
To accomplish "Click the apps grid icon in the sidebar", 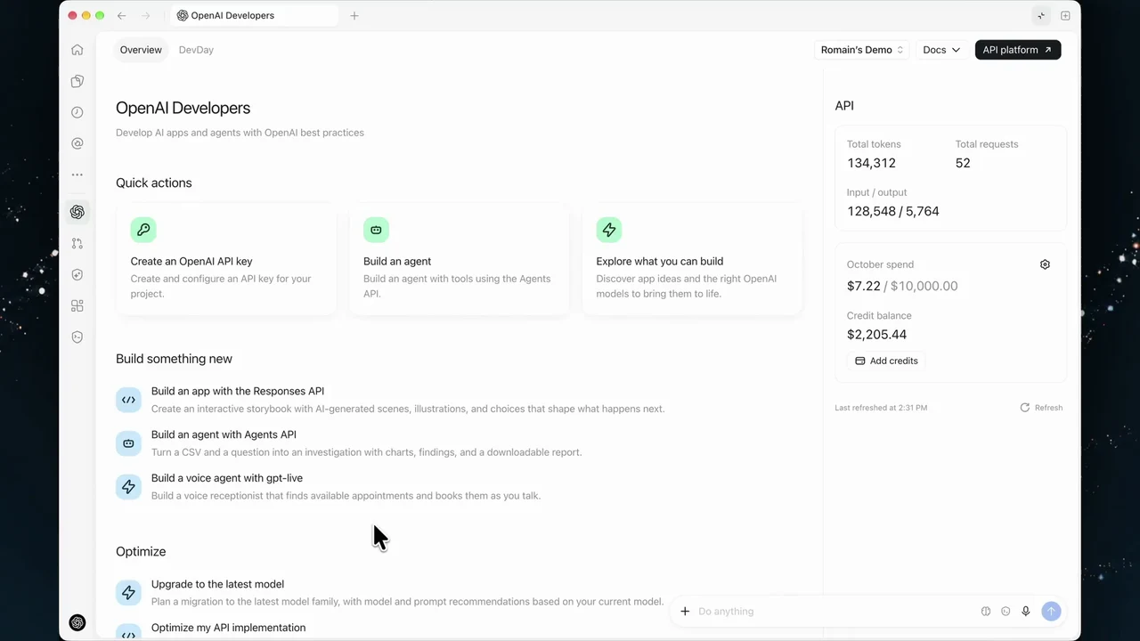I will 77,306.
